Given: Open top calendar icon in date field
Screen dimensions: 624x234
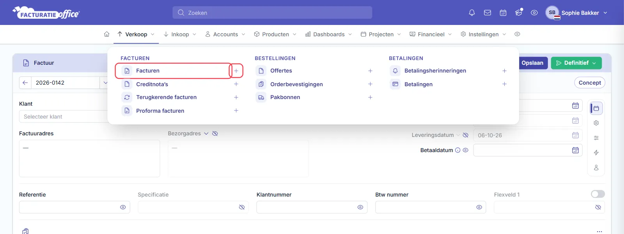Looking at the screenshot, I should (575, 106).
